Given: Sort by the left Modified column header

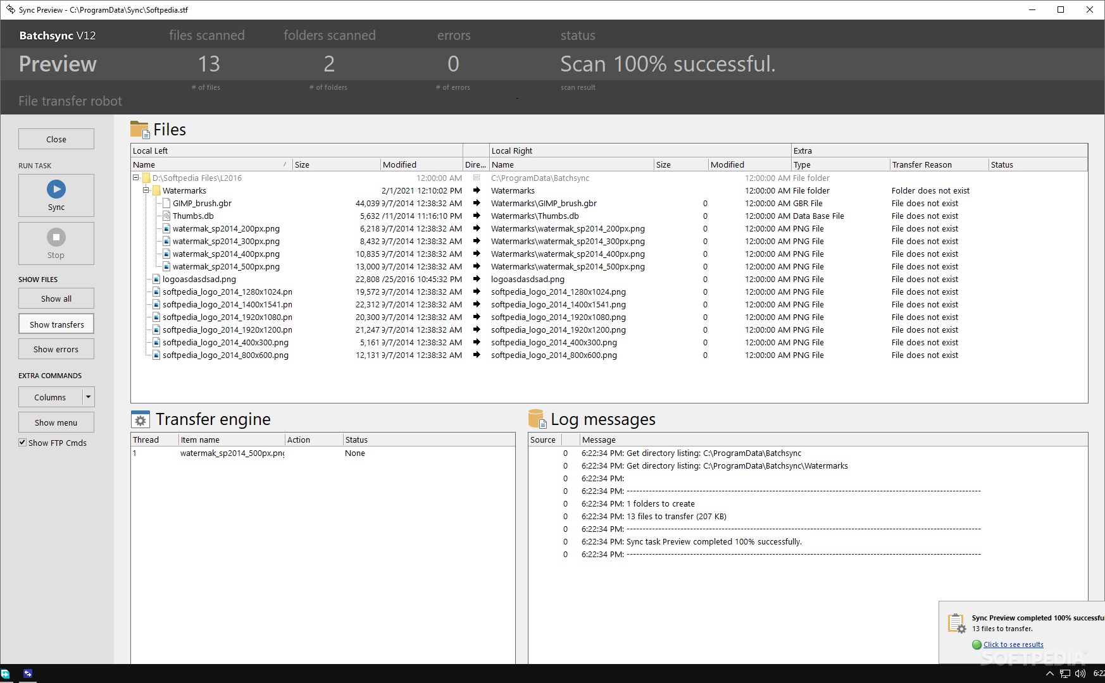Looking at the screenshot, I should 421,164.
